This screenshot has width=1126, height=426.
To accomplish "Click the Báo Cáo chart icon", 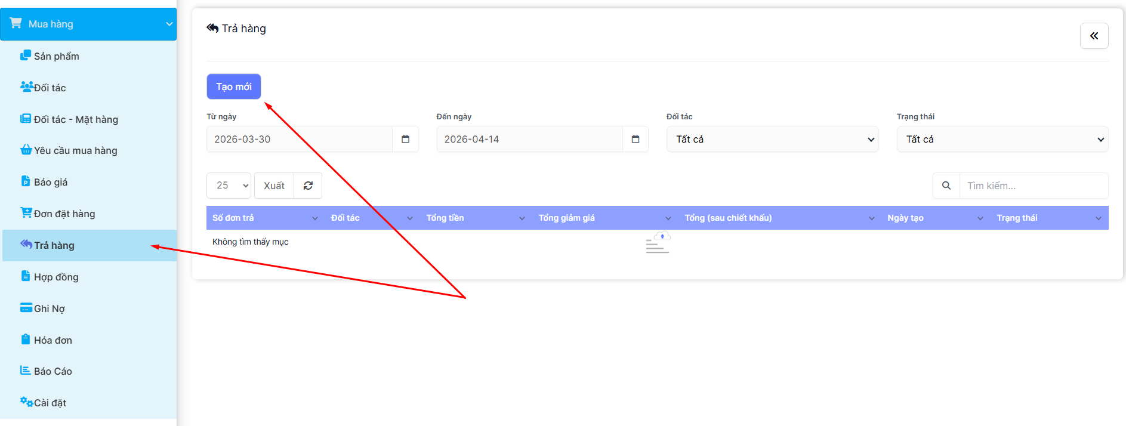I will [x=26, y=371].
